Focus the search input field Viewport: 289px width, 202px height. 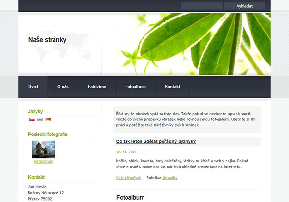[201, 6]
